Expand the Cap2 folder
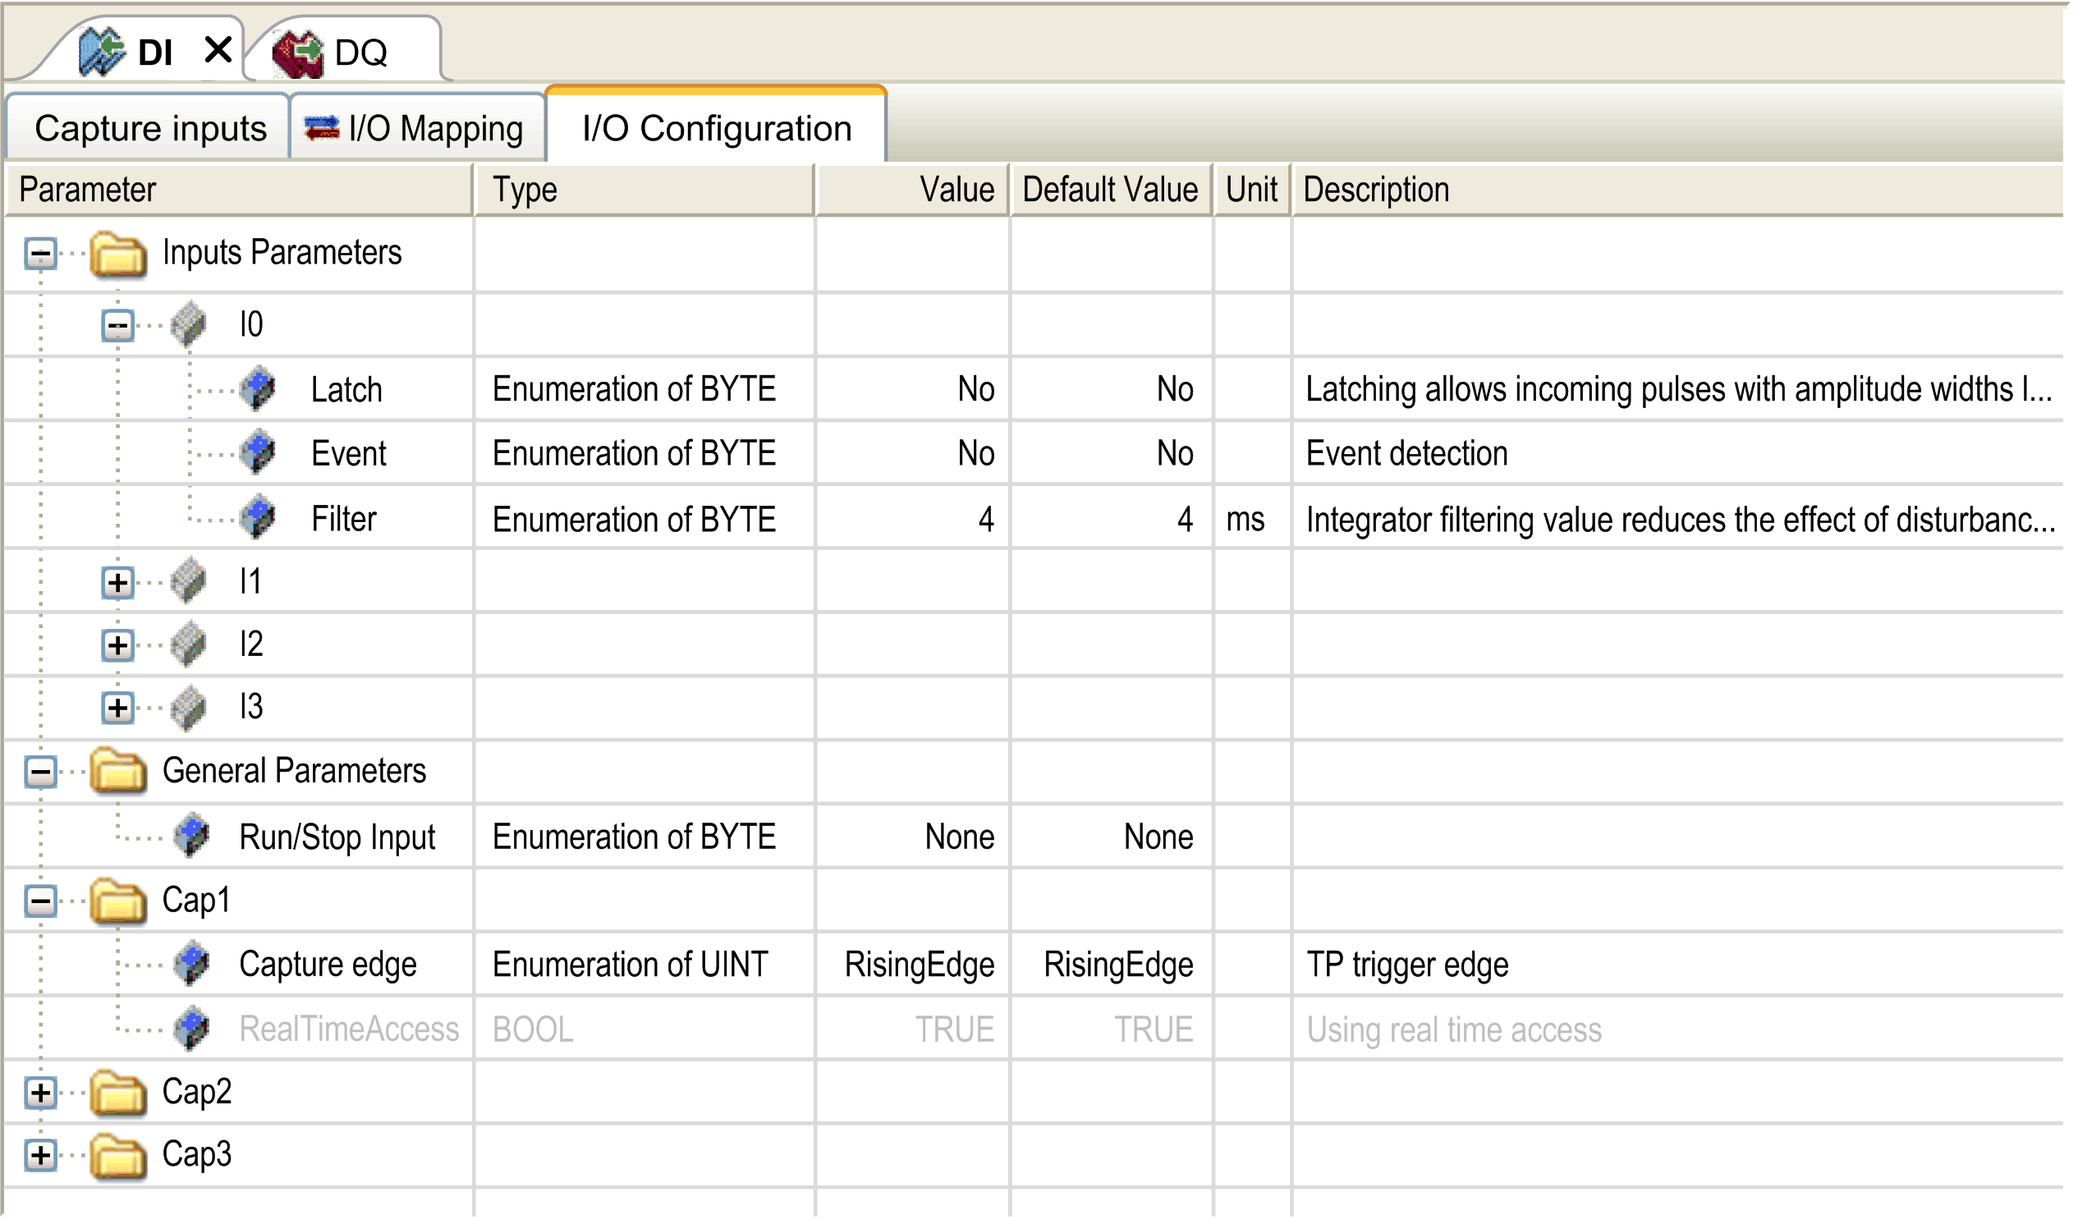Image resolution: width=2078 pixels, height=1220 pixels. click(x=40, y=1094)
